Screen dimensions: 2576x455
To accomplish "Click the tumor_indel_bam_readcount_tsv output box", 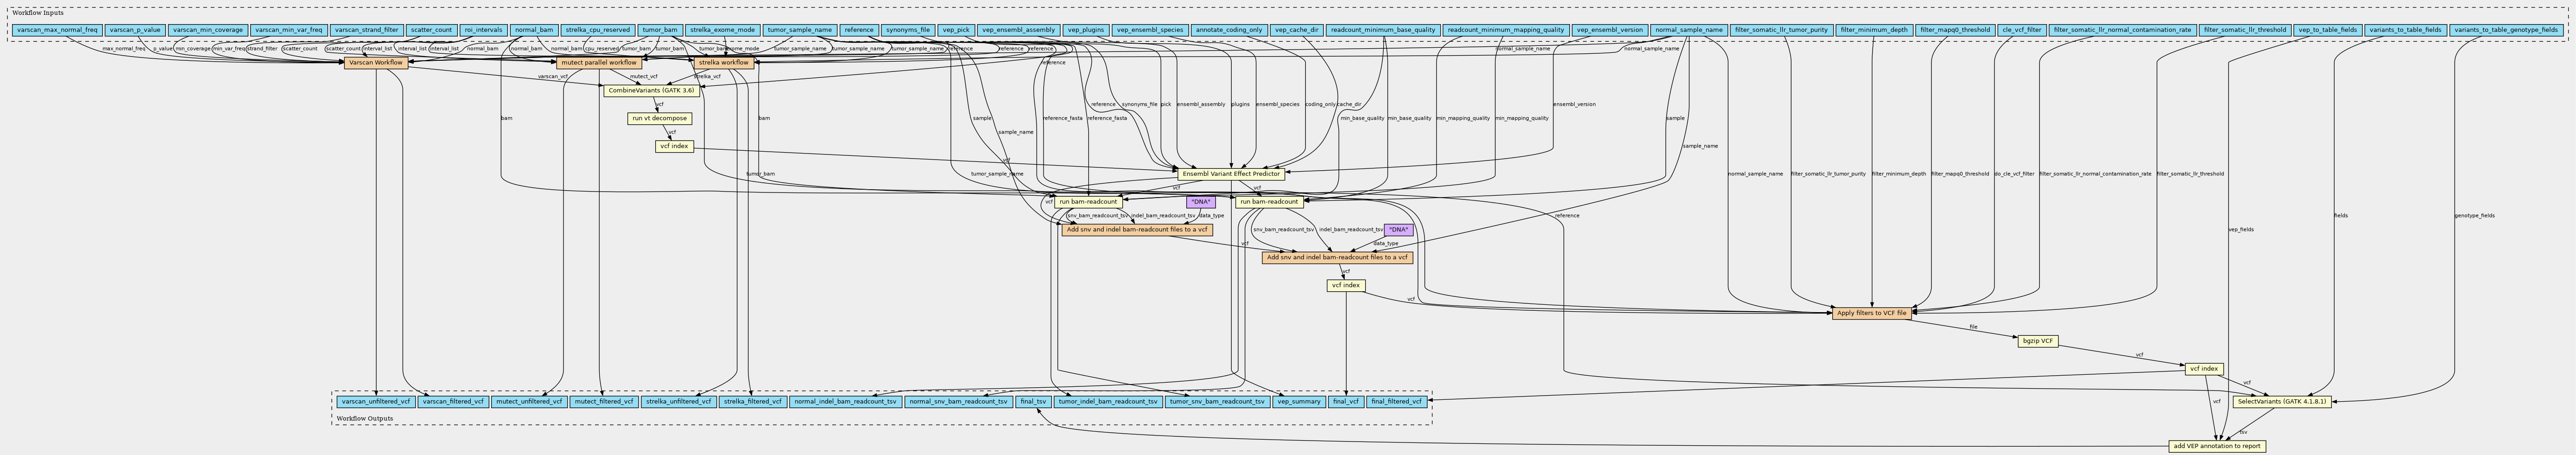I will [x=1108, y=401].
